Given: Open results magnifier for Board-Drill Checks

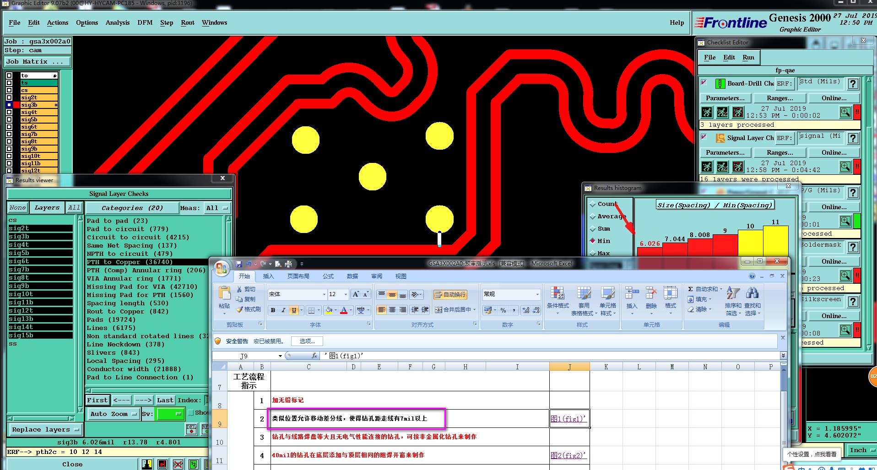Looking at the screenshot, I should click(845, 112).
